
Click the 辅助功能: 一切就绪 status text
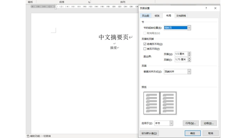pos(40,136)
